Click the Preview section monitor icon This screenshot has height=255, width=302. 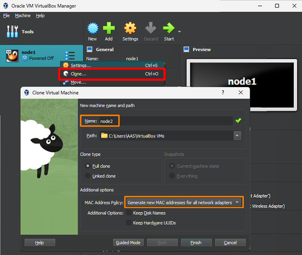click(x=186, y=50)
